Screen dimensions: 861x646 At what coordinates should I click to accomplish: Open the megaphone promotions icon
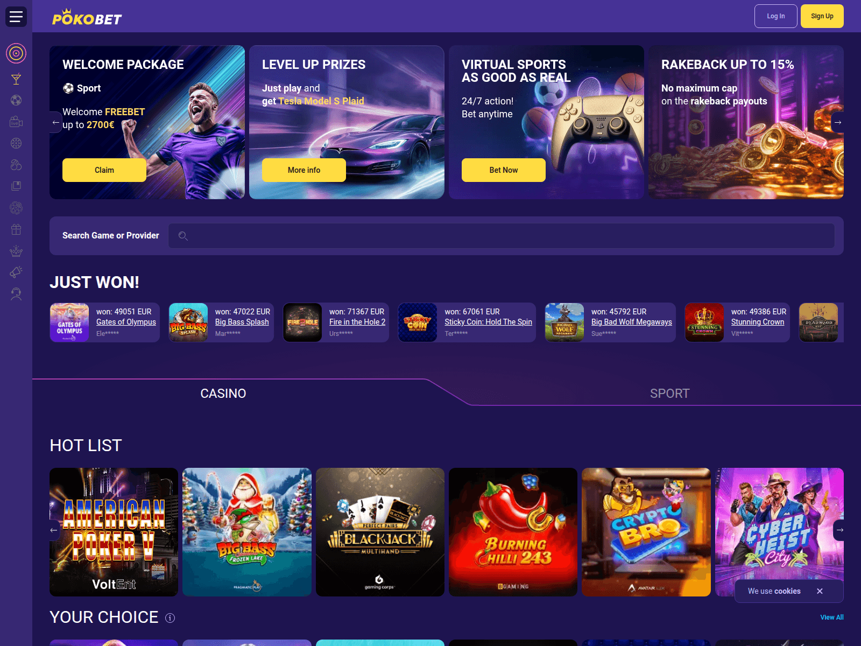[x=16, y=272]
